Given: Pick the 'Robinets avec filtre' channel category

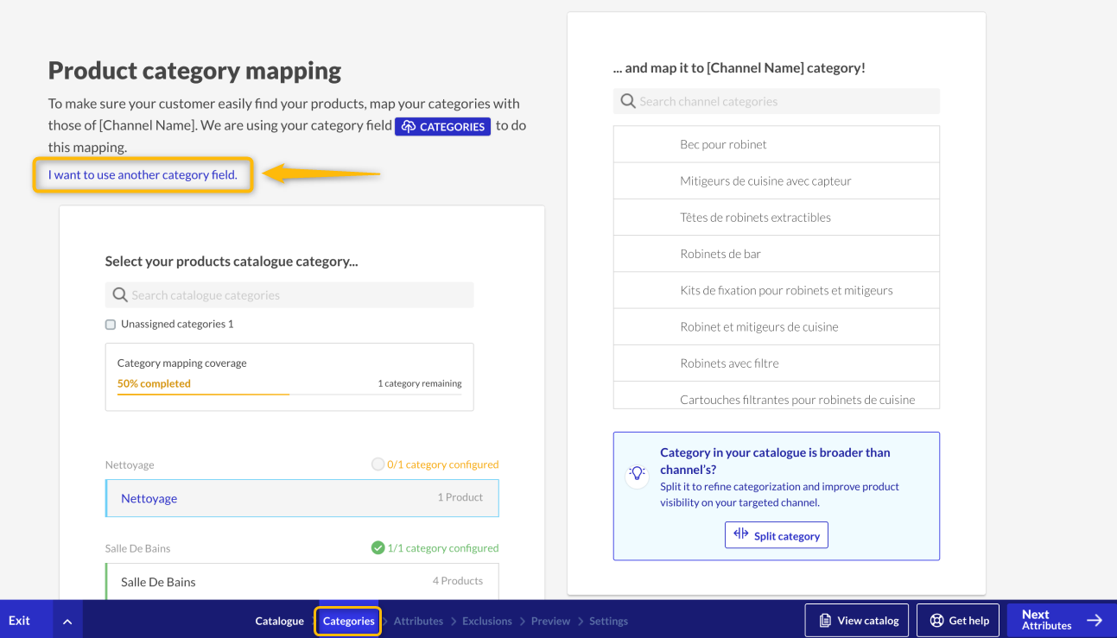Looking at the screenshot, I should pos(777,363).
